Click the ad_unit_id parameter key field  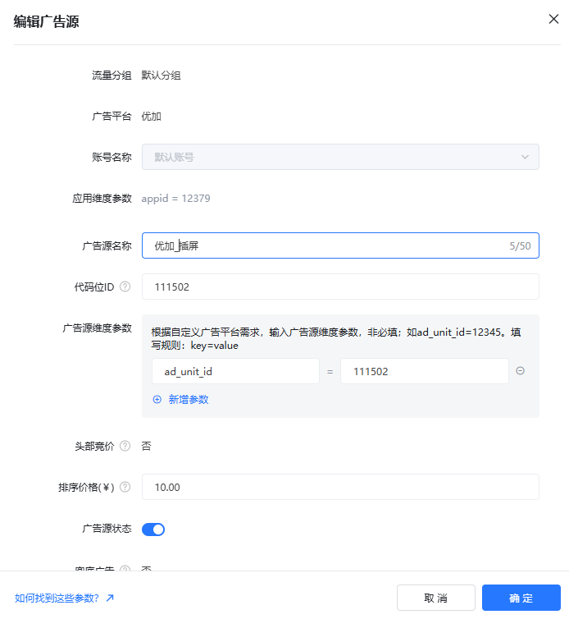235,371
